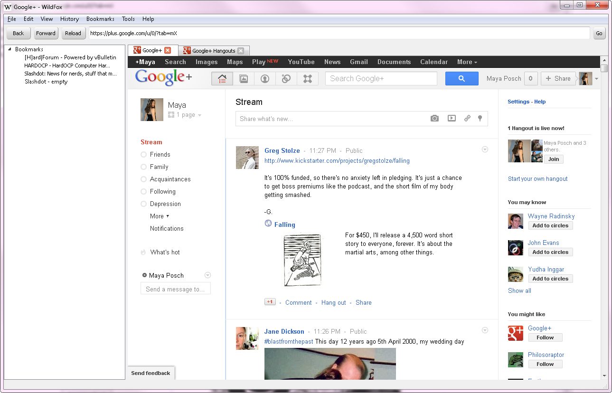Open the File menu

[12, 19]
